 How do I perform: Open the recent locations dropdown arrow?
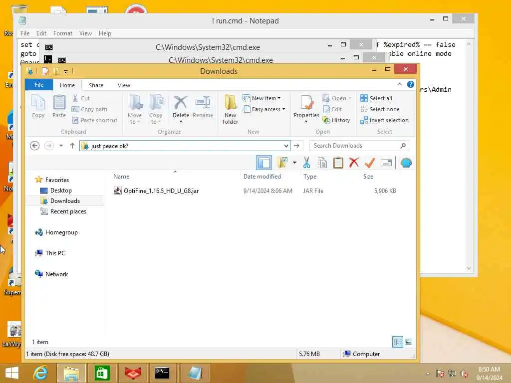point(61,146)
